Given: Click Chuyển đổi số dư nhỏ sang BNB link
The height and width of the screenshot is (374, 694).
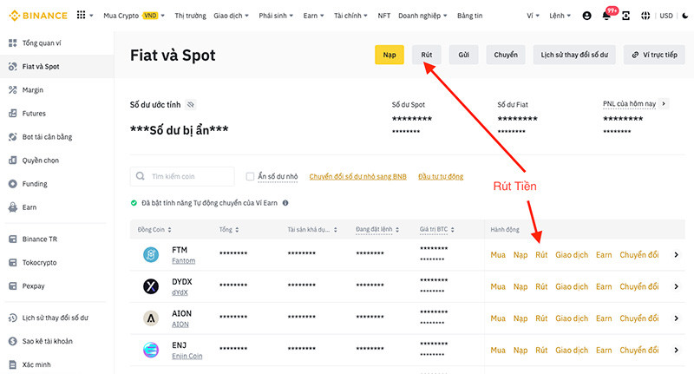Looking at the screenshot, I should point(357,176).
